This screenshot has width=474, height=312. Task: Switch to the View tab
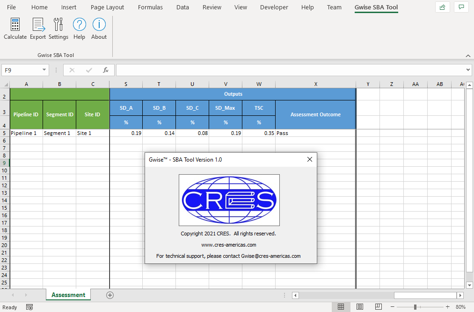241,7
